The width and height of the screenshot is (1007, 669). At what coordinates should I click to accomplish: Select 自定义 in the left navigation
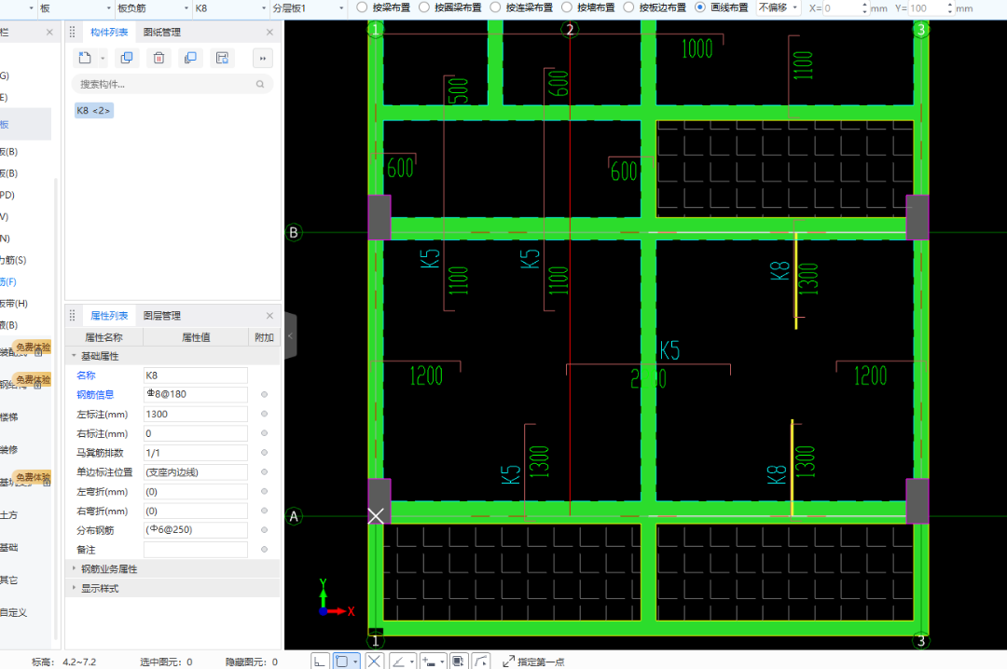(x=13, y=612)
